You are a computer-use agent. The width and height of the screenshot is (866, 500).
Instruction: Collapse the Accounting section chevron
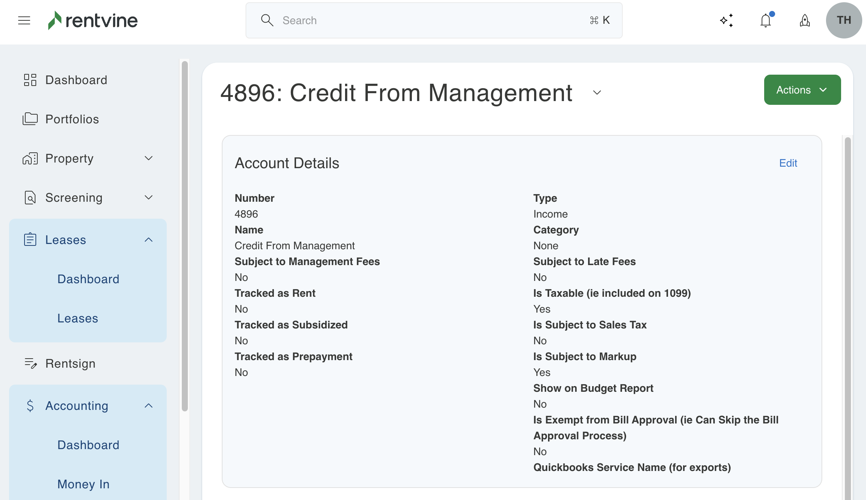coord(149,406)
